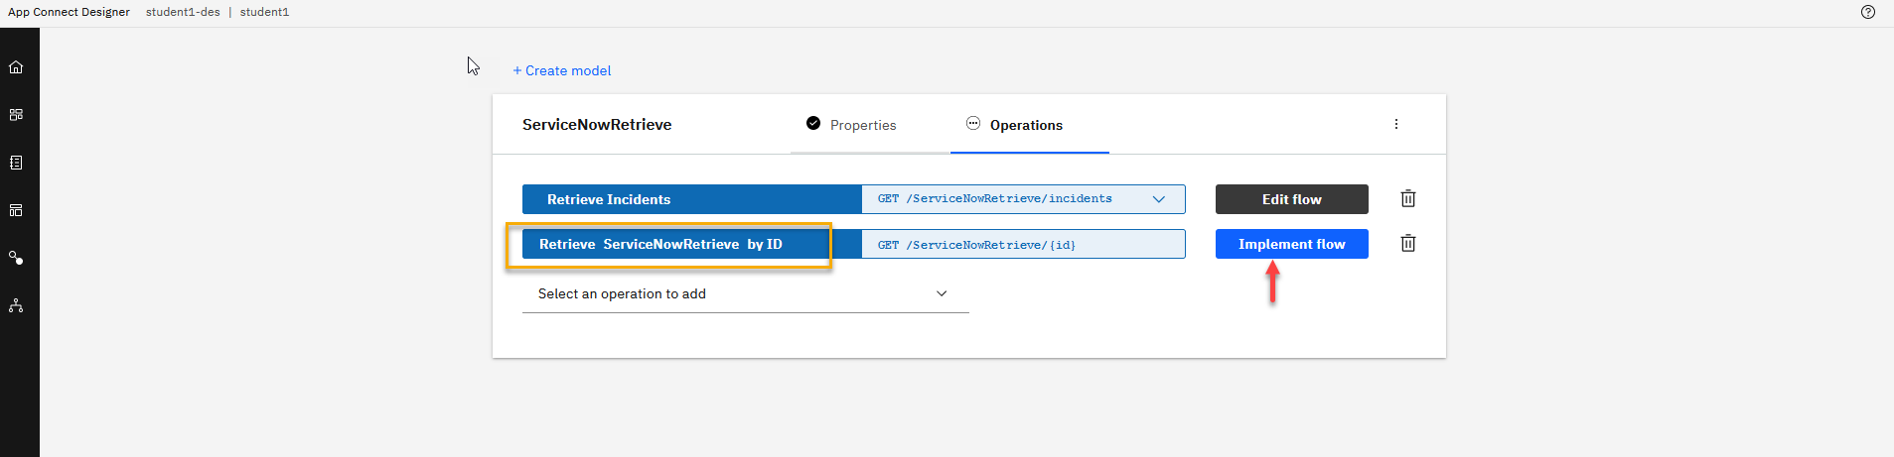The image size is (1894, 457).
Task: Click the GET /ServiceNowRetrieve/{id} path field
Action: 1023,245
